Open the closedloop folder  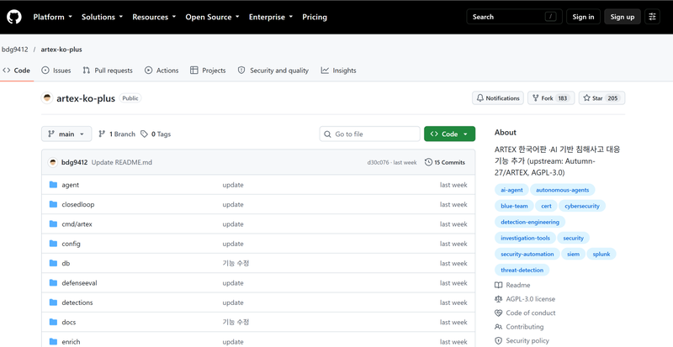point(77,205)
